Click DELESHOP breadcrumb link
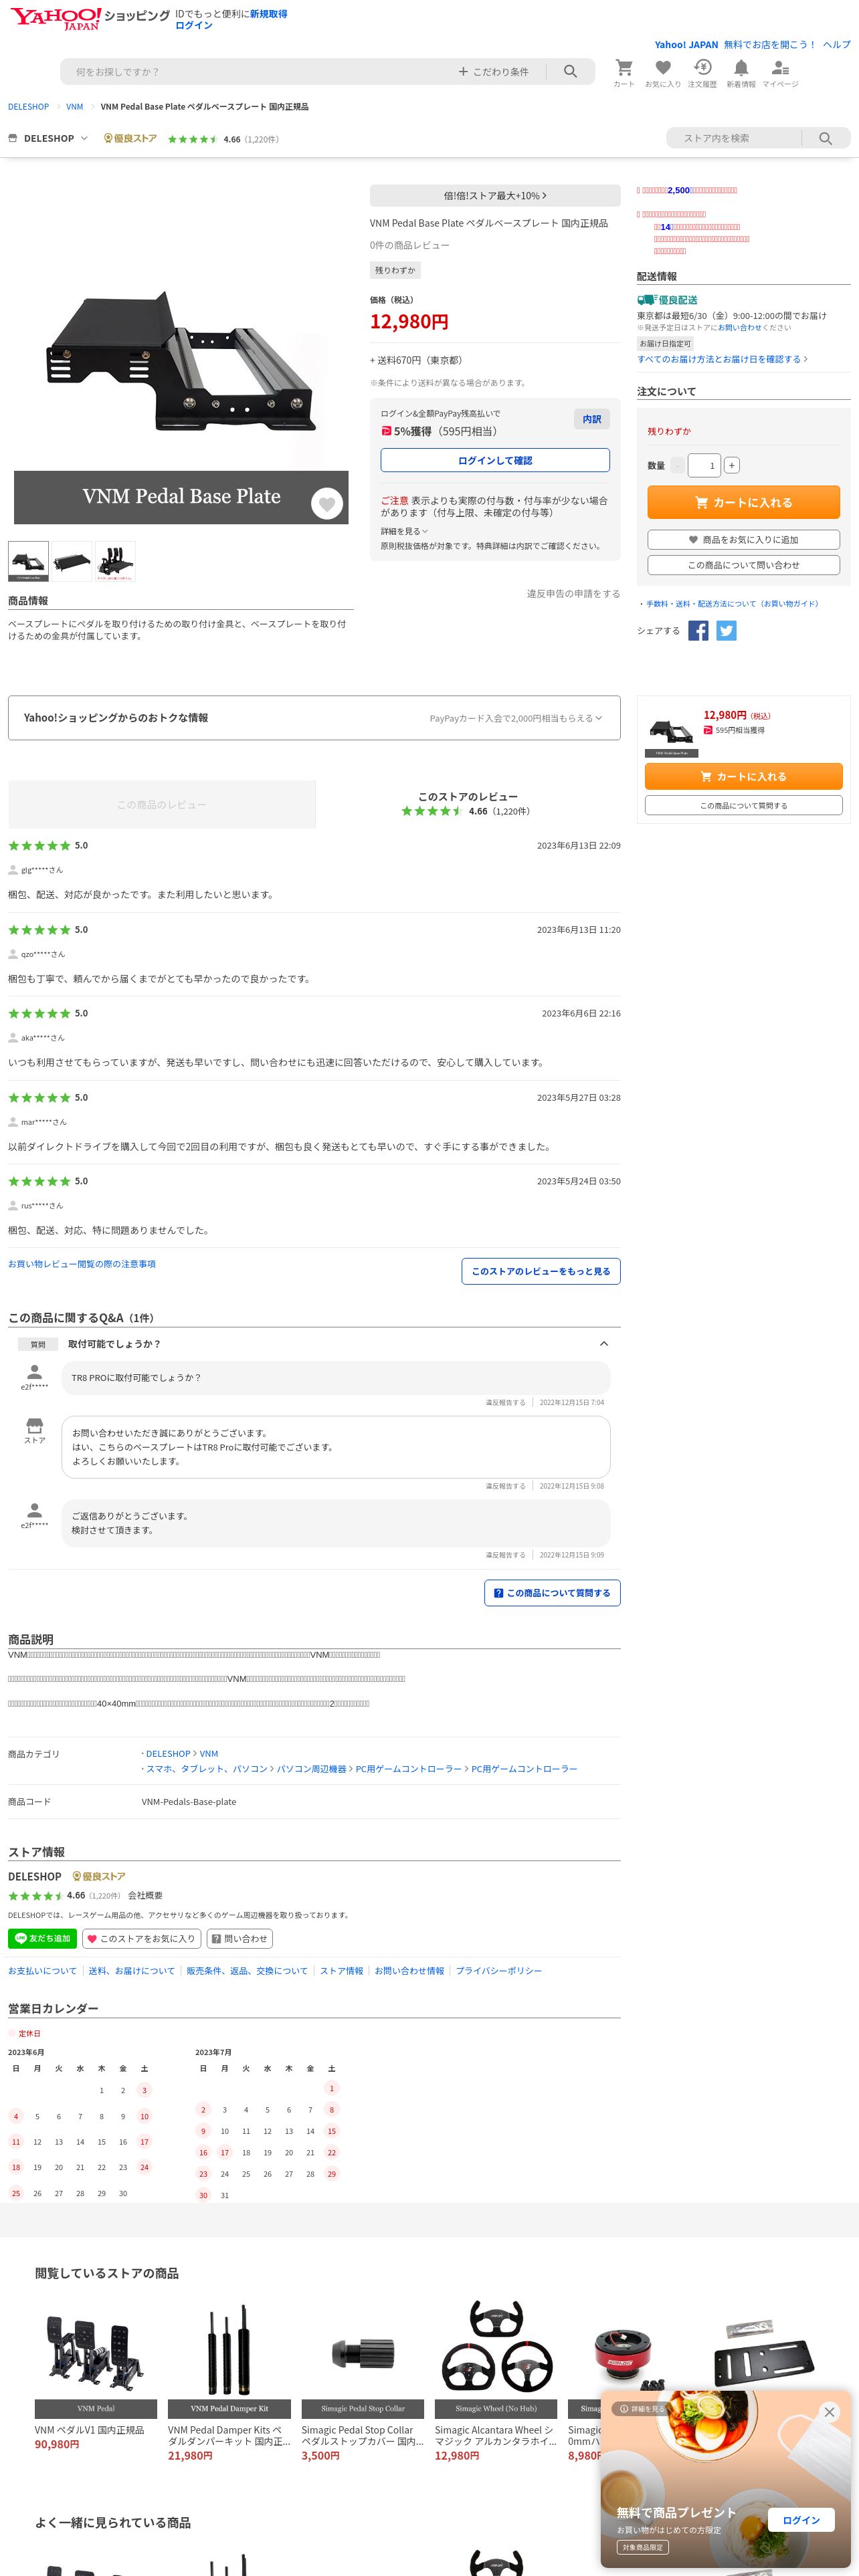 click(28, 107)
